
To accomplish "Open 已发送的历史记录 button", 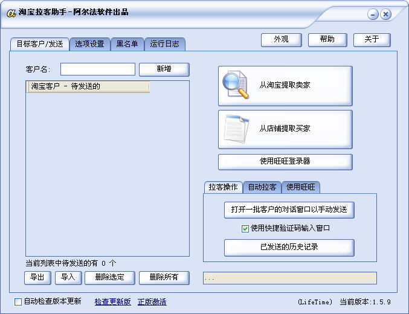I will [x=289, y=247].
